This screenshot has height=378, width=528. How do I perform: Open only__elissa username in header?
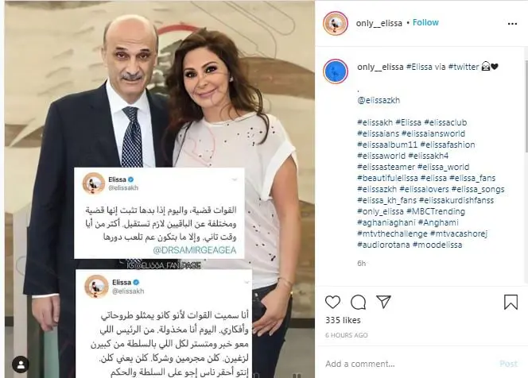point(379,23)
